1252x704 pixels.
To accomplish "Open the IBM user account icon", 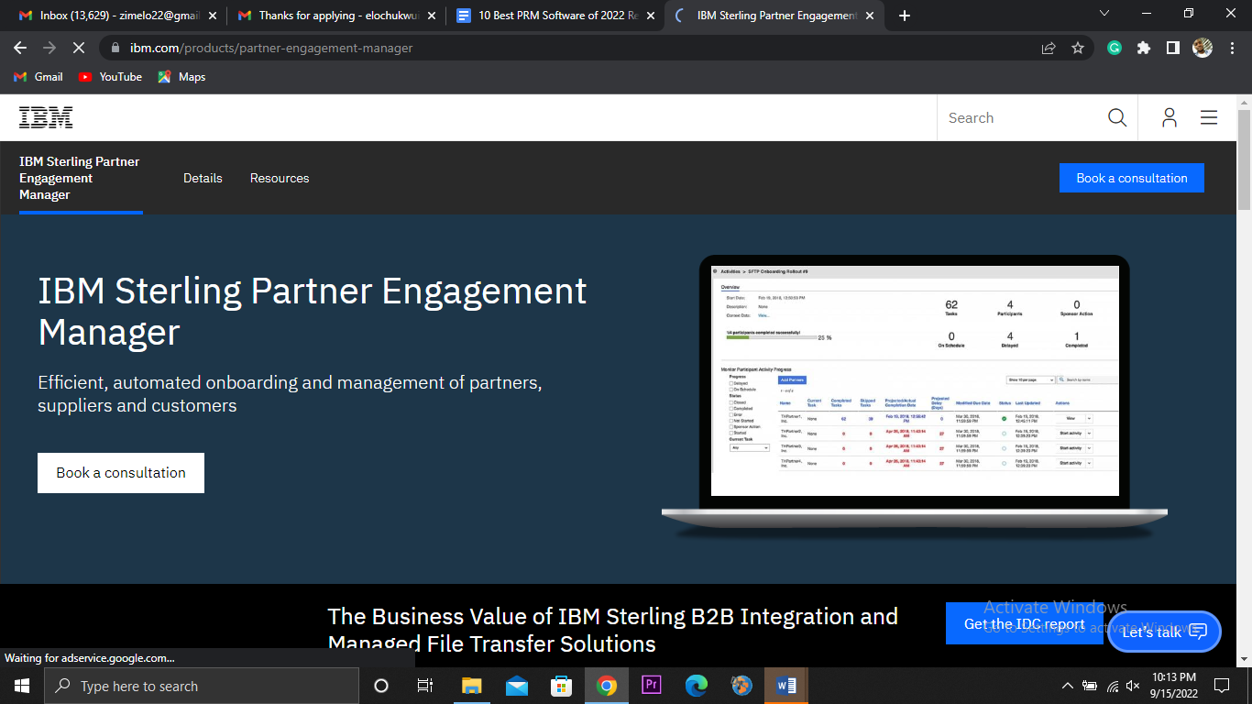I will tap(1170, 117).
